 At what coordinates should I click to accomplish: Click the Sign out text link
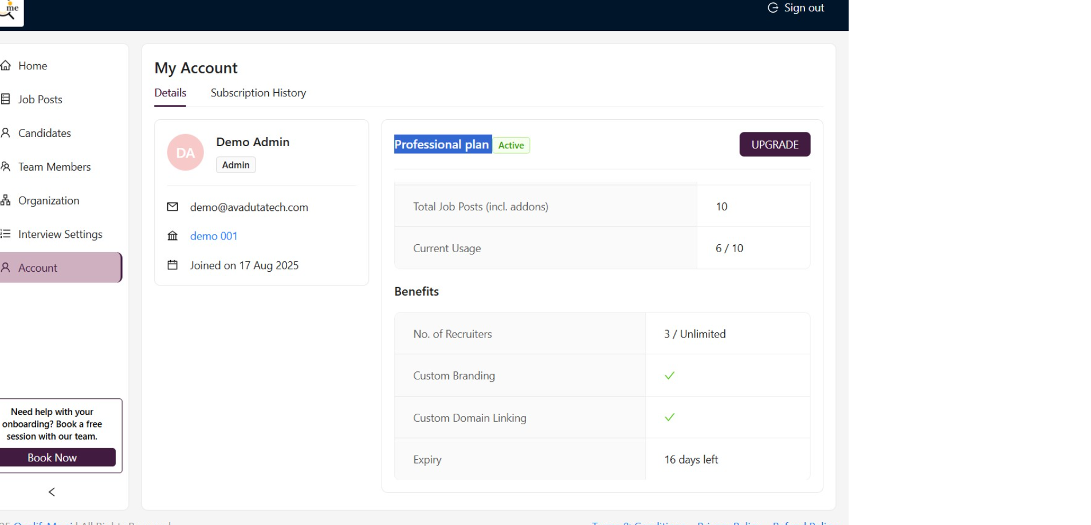pos(804,8)
